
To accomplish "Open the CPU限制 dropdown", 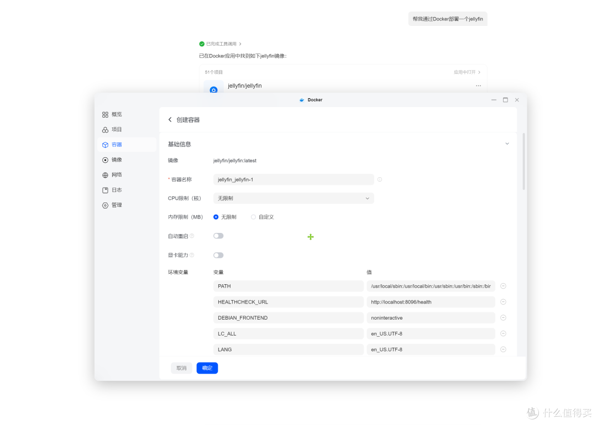I will [x=294, y=199].
